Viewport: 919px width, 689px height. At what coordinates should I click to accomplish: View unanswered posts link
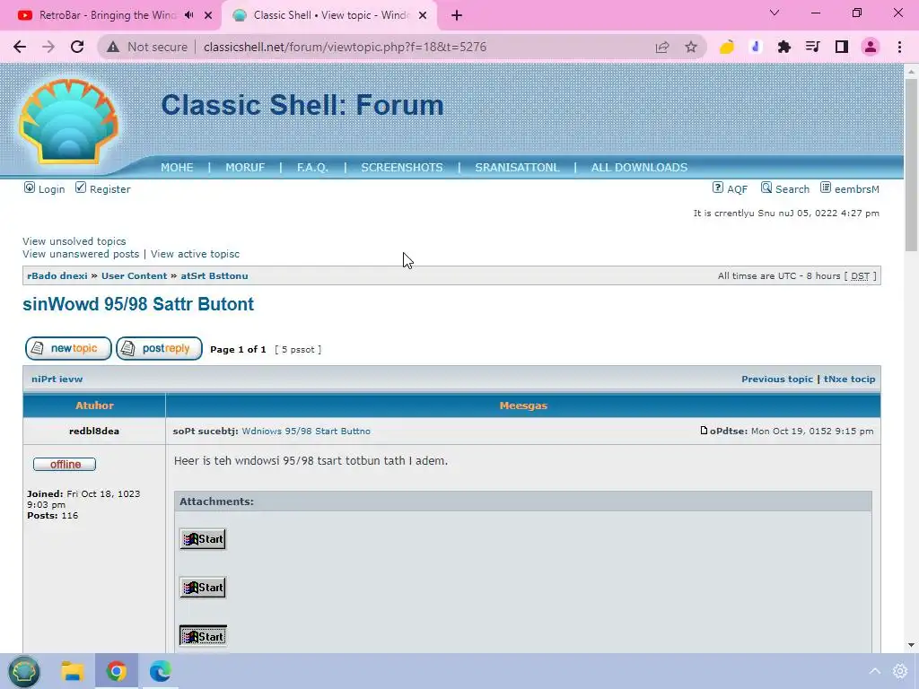[x=81, y=254]
